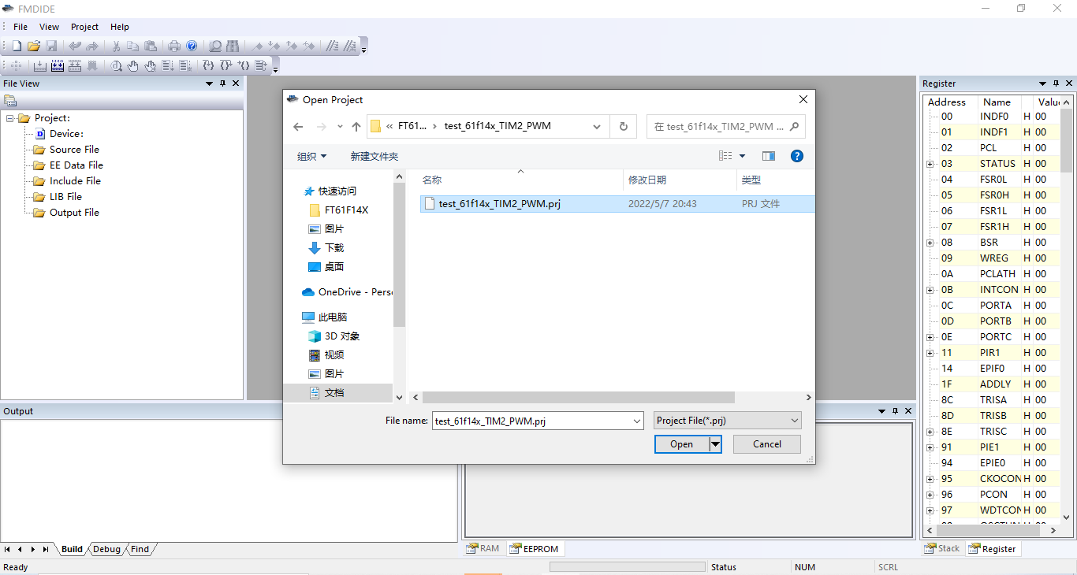Select OneDrive in the dialog sidebar
The image size is (1077, 575).
[347, 291]
